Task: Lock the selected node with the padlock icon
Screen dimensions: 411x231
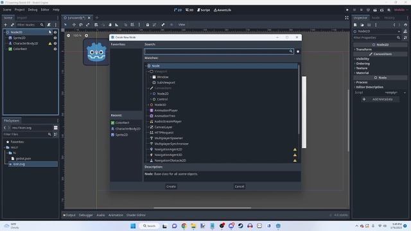Action: [x=148, y=24]
